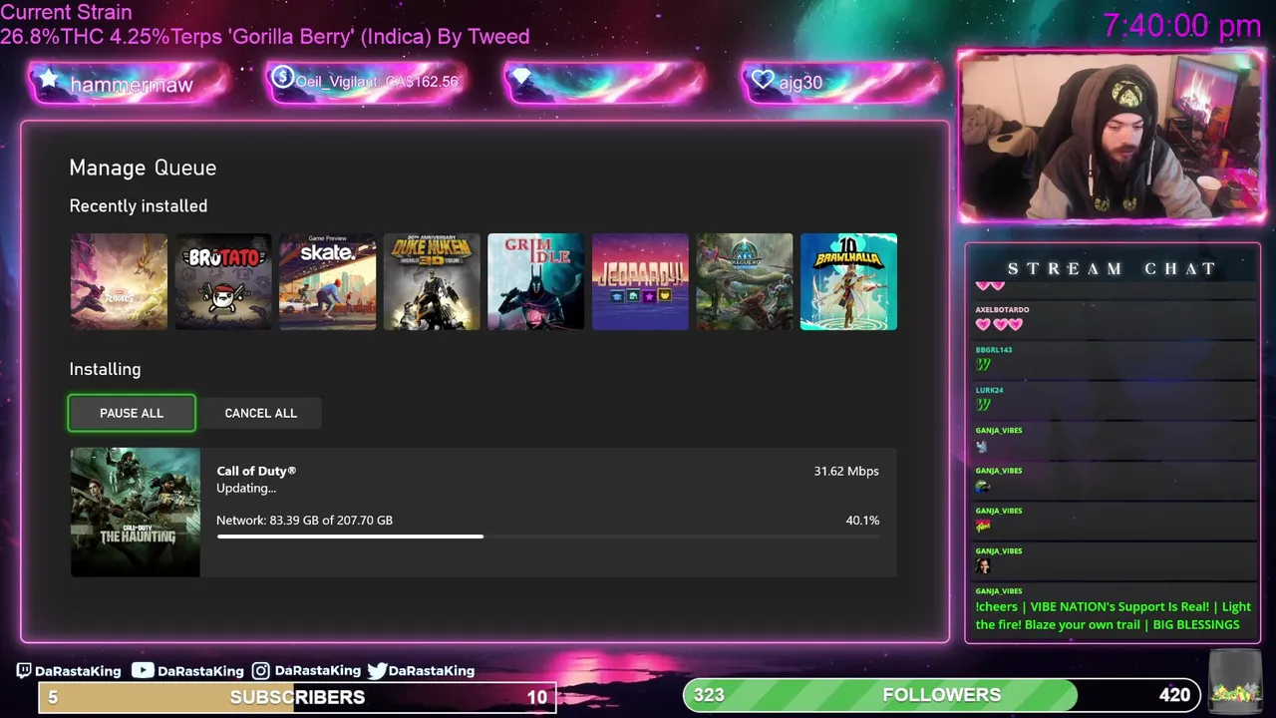Click the 'Updating...' status text
This screenshot has width=1276, height=718.
click(x=246, y=489)
